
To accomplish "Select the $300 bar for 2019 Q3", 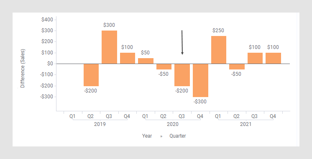I will tap(109, 47).
